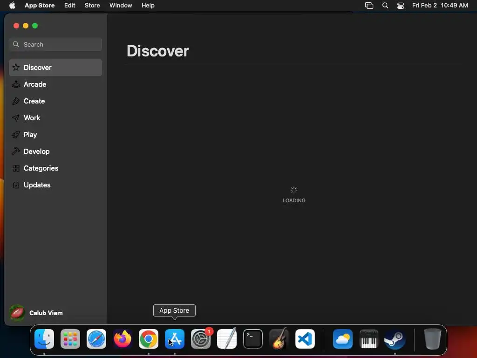Screen dimensions: 477x358
Task: Launch Firefox from the Dock
Action: 123,339
